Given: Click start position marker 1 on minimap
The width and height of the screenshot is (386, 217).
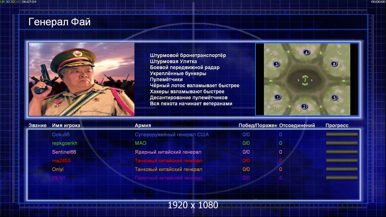Looking at the screenshot, I should (277, 97).
